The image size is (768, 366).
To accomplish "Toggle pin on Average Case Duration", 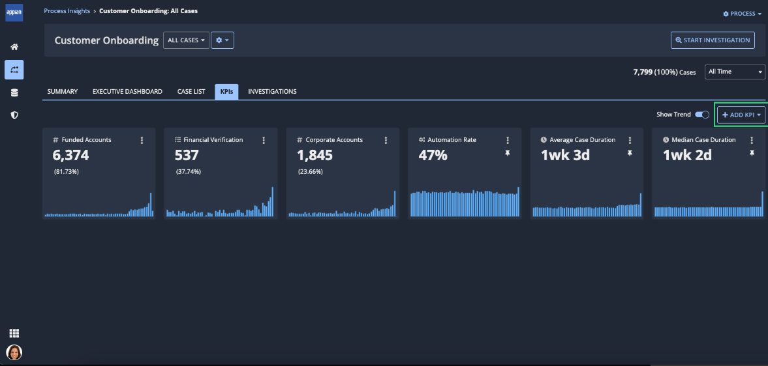I will (629, 153).
